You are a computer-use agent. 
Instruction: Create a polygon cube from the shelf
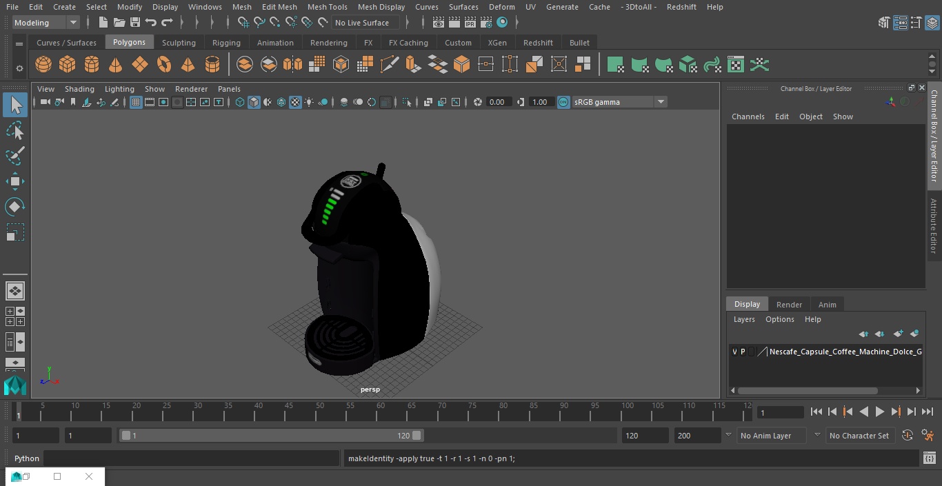click(x=68, y=65)
